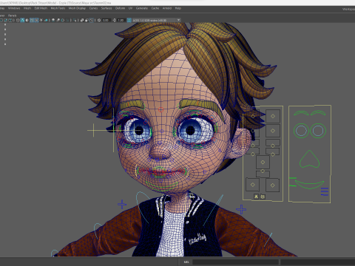The height and width of the screenshot is (266, 355).
Task: Open the ACES sRGB view transform dropdown
Action: pos(156,20)
